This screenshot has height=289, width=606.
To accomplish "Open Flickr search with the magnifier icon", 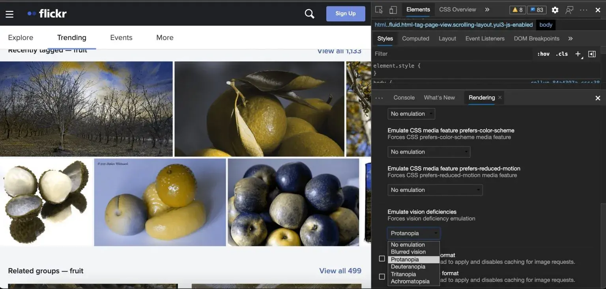I will 310,14.
